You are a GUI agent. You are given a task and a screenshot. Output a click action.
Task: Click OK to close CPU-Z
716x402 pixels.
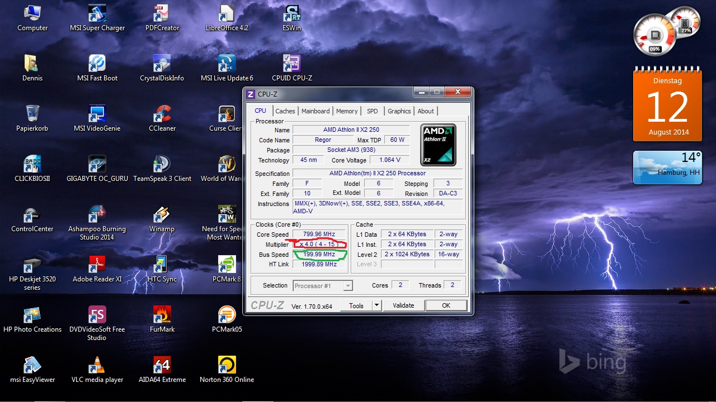click(x=446, y=305)
